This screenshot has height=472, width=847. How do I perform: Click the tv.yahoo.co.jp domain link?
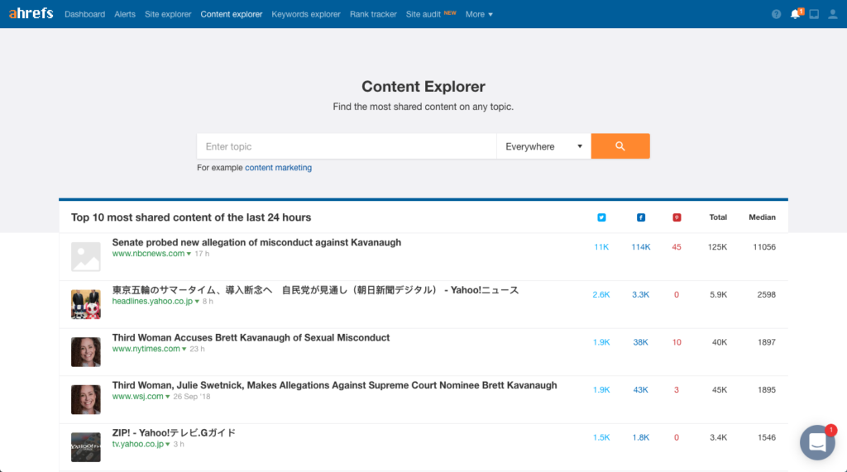pyautogui.click(x=138, y=444)
